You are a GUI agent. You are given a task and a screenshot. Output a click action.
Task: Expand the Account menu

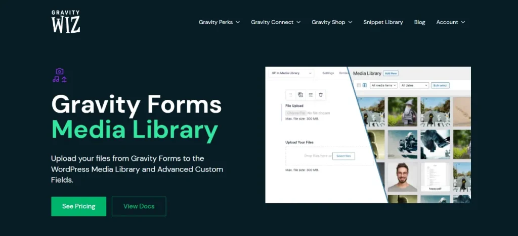(x=451, y=22)
